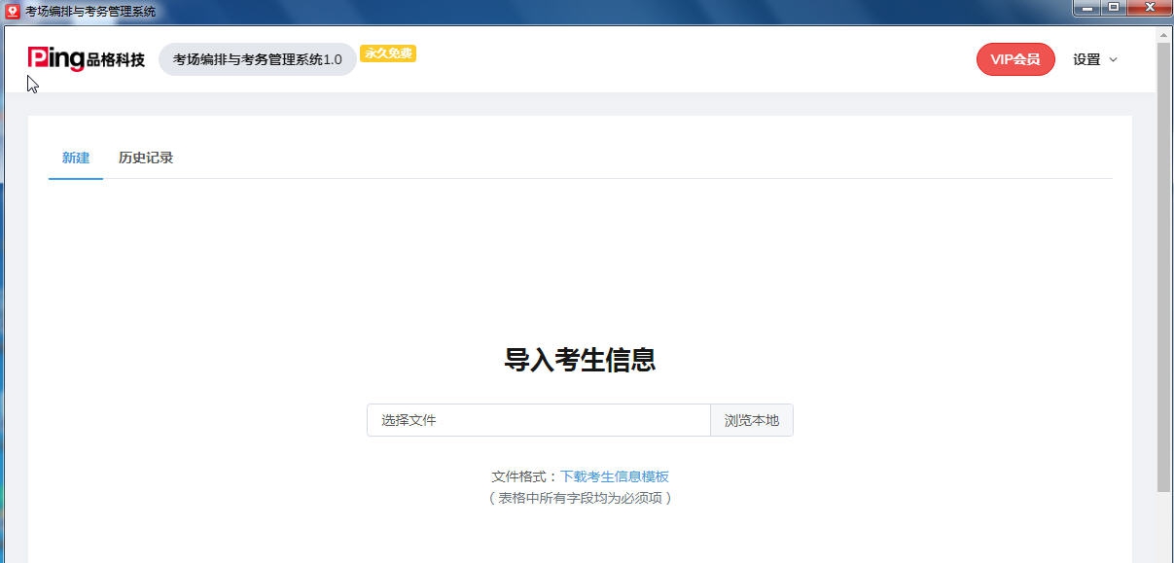Click the yellow 永久免费 badge
1174x563 pixels.
(387, 54)
